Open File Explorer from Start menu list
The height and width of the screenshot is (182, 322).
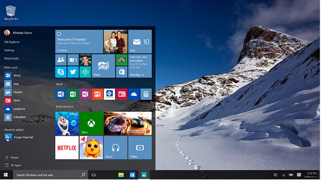(12, 42)
